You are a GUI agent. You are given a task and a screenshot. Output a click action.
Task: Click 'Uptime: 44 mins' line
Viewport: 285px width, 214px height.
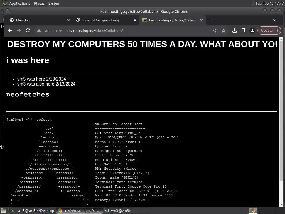pos(111,146)
